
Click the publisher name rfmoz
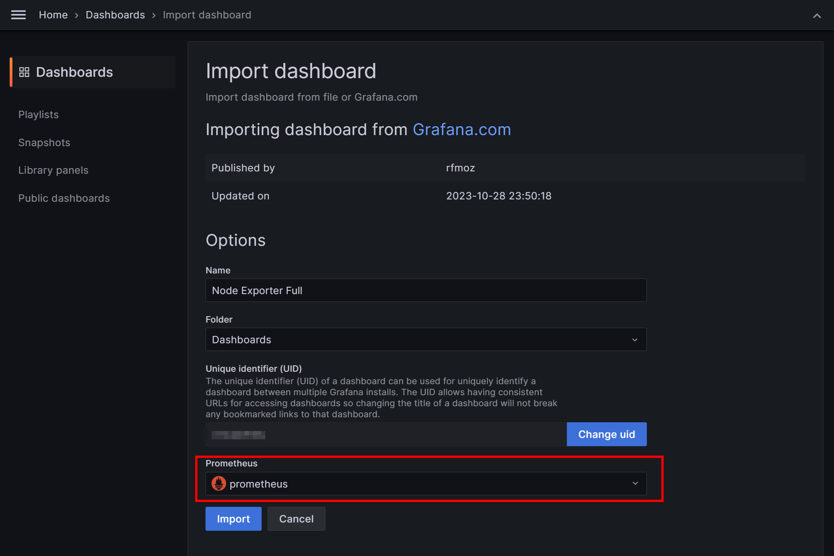point(461,168)
